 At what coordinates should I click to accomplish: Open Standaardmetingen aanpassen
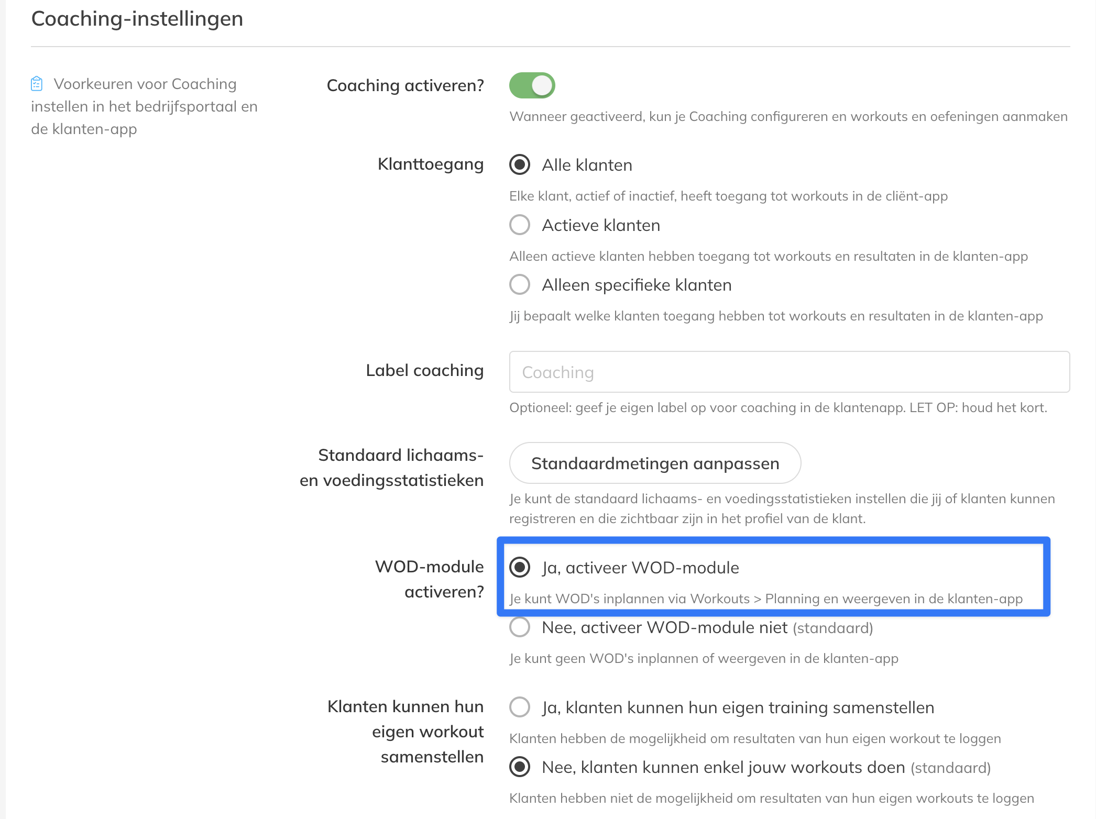coord(655,463)
